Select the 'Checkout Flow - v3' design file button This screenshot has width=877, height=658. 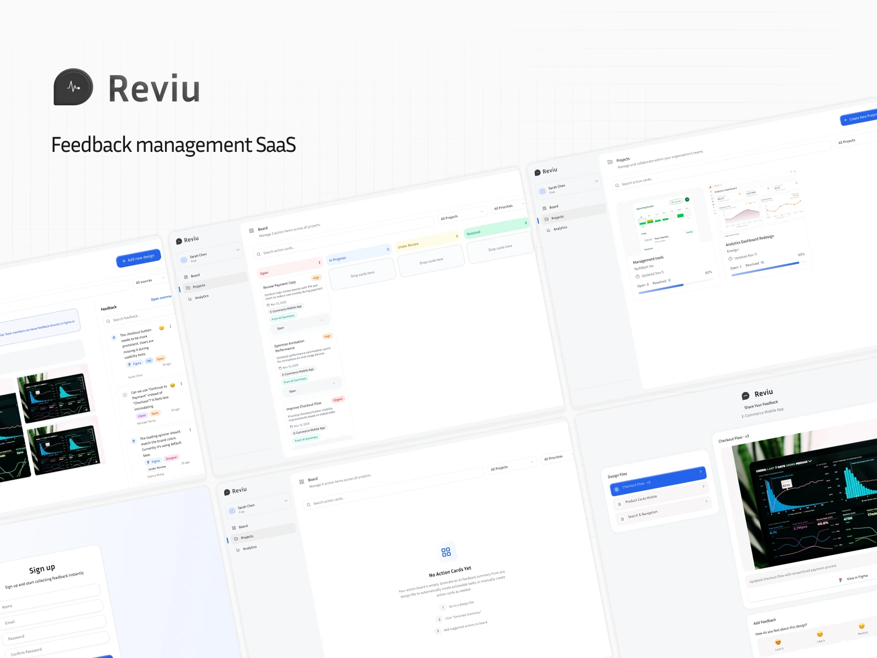658,480
